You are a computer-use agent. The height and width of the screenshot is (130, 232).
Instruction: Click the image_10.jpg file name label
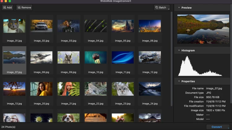pyautogui.click(x=96, y=72)
